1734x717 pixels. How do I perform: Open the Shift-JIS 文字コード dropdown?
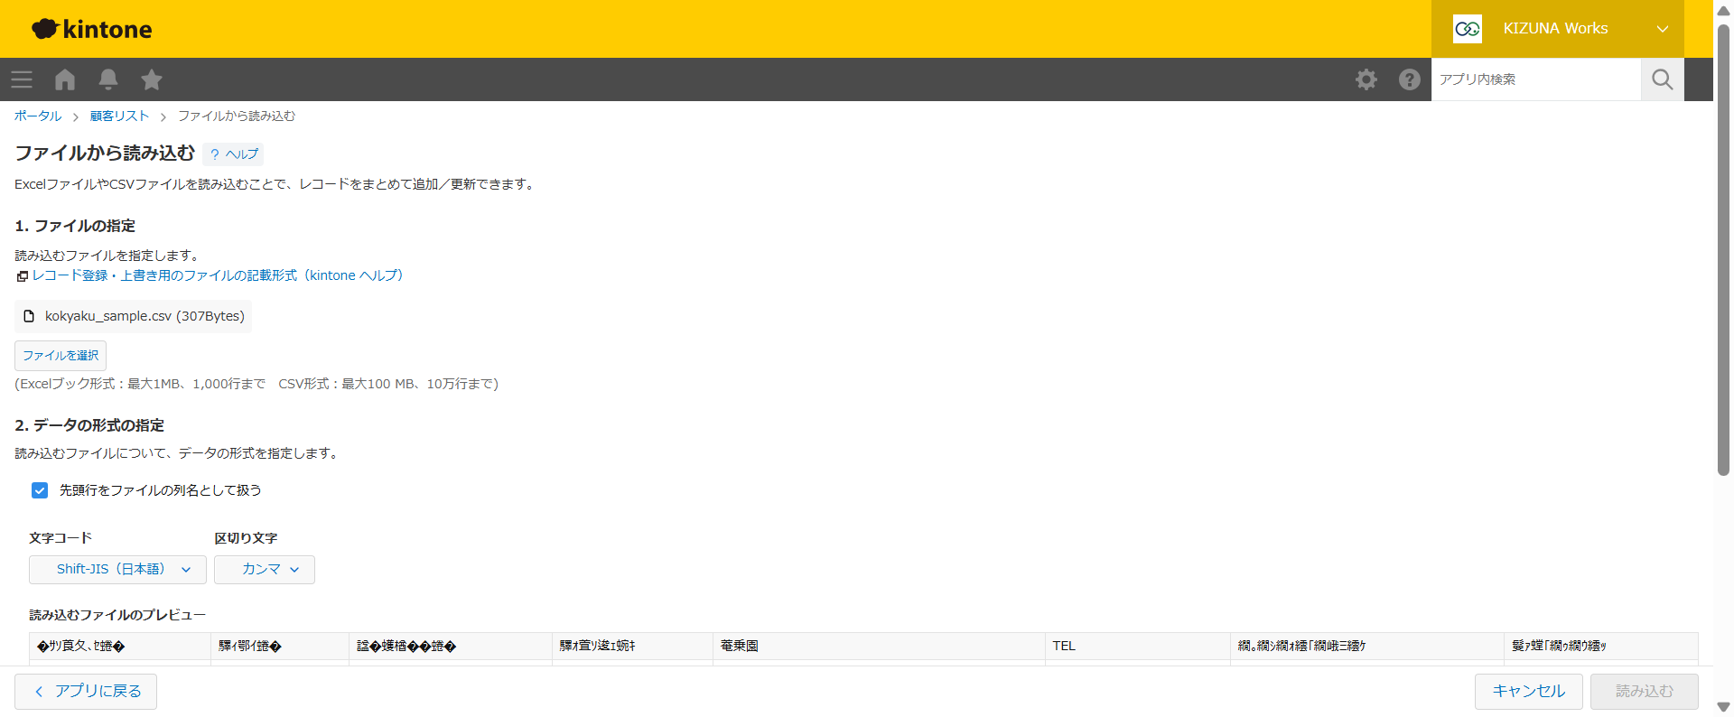pyautogui.click(x=117, y=570)
